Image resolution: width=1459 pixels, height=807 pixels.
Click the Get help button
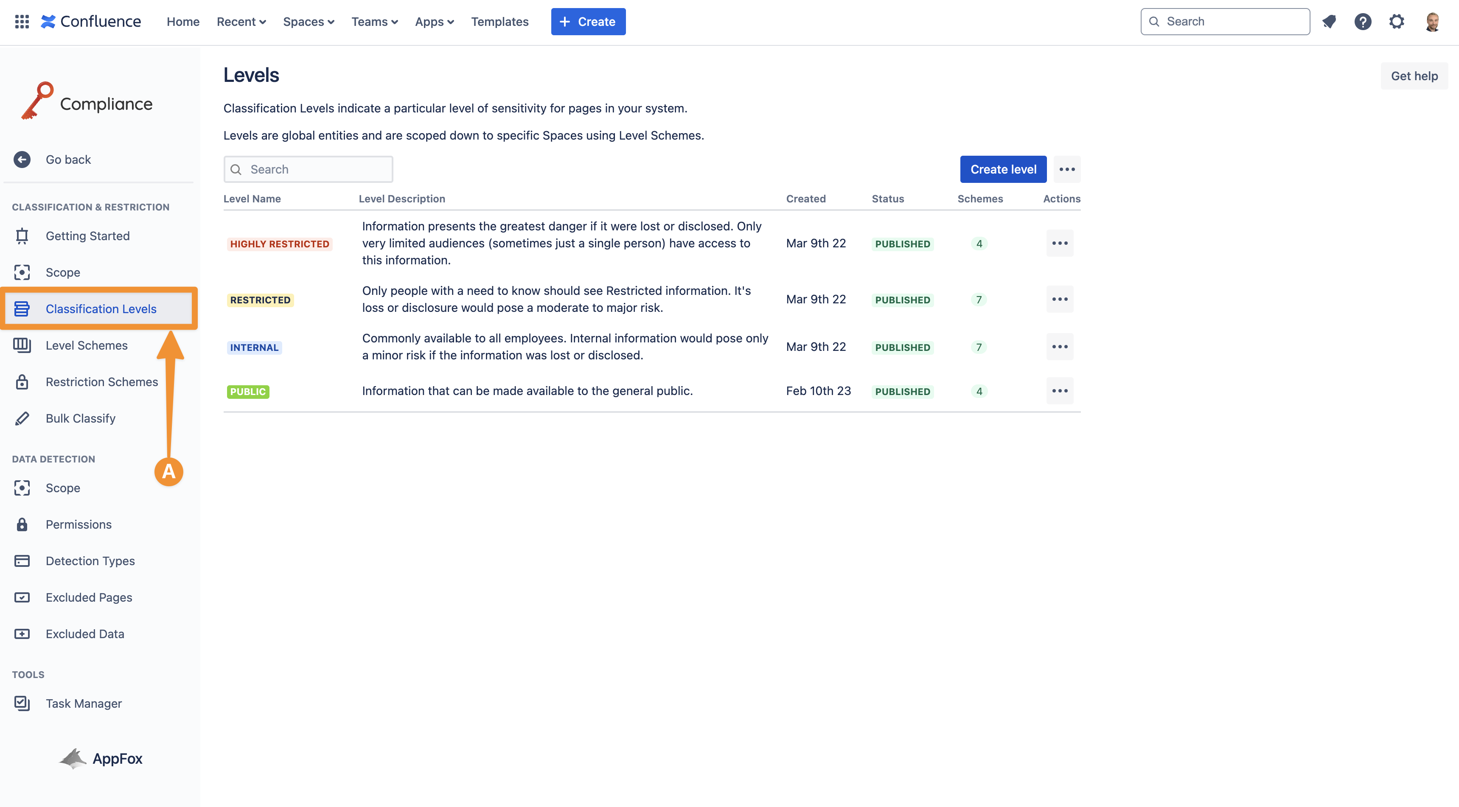1414,76
